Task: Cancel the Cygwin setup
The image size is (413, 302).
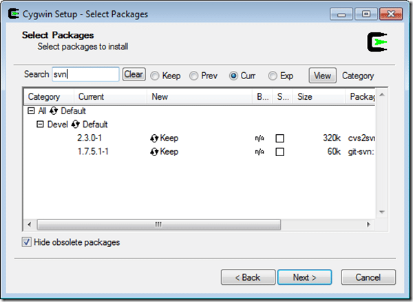Action: pyautogui.click(x=368, y=277)
